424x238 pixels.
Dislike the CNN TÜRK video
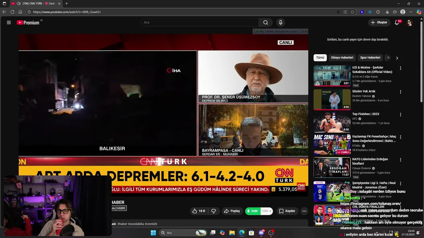point(214,211)
